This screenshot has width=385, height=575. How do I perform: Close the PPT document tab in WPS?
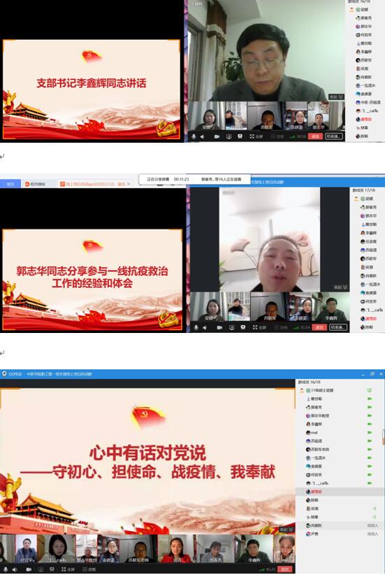129,184
